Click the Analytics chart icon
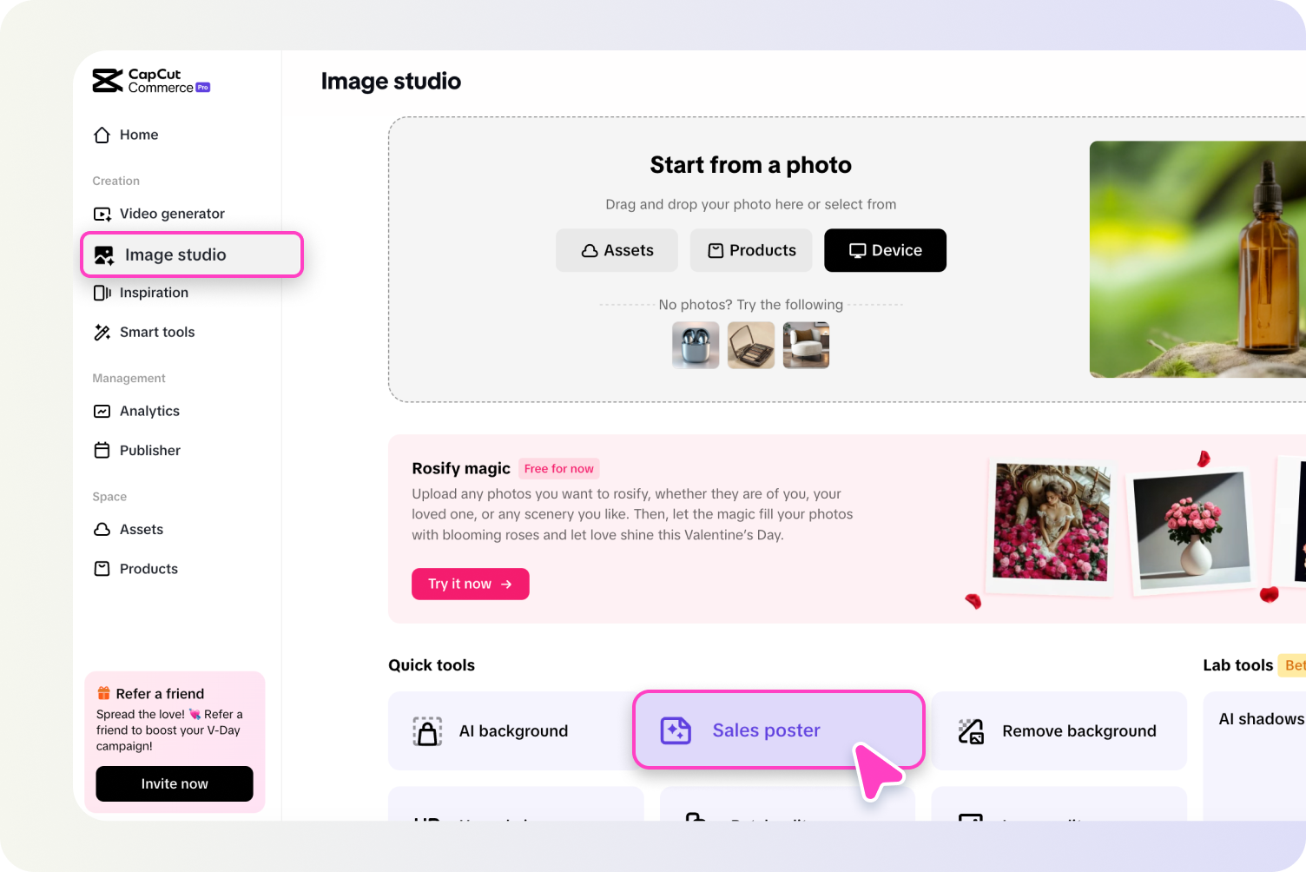The width and height of the screenshot is (1306, 872). [x=102, y=411]
